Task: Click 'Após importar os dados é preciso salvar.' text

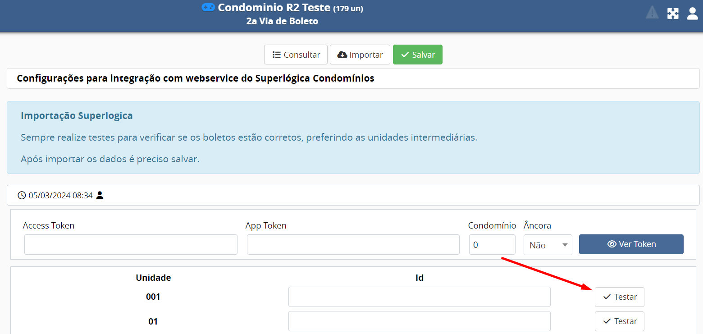Action: (x=110, y=159)
